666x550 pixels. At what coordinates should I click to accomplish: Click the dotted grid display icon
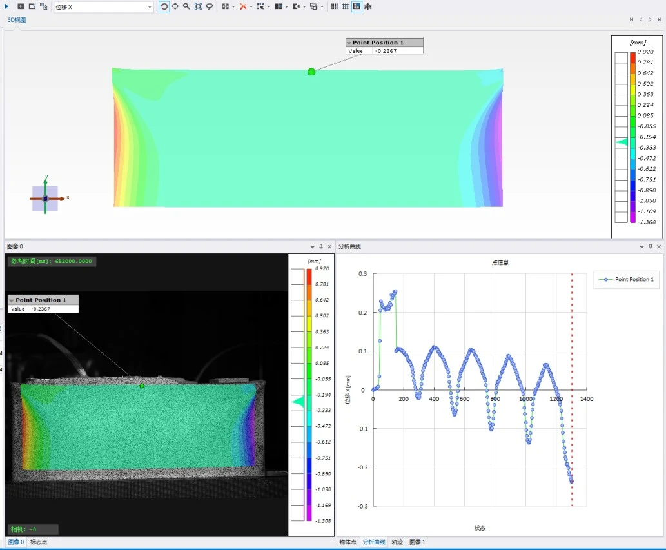334,6
